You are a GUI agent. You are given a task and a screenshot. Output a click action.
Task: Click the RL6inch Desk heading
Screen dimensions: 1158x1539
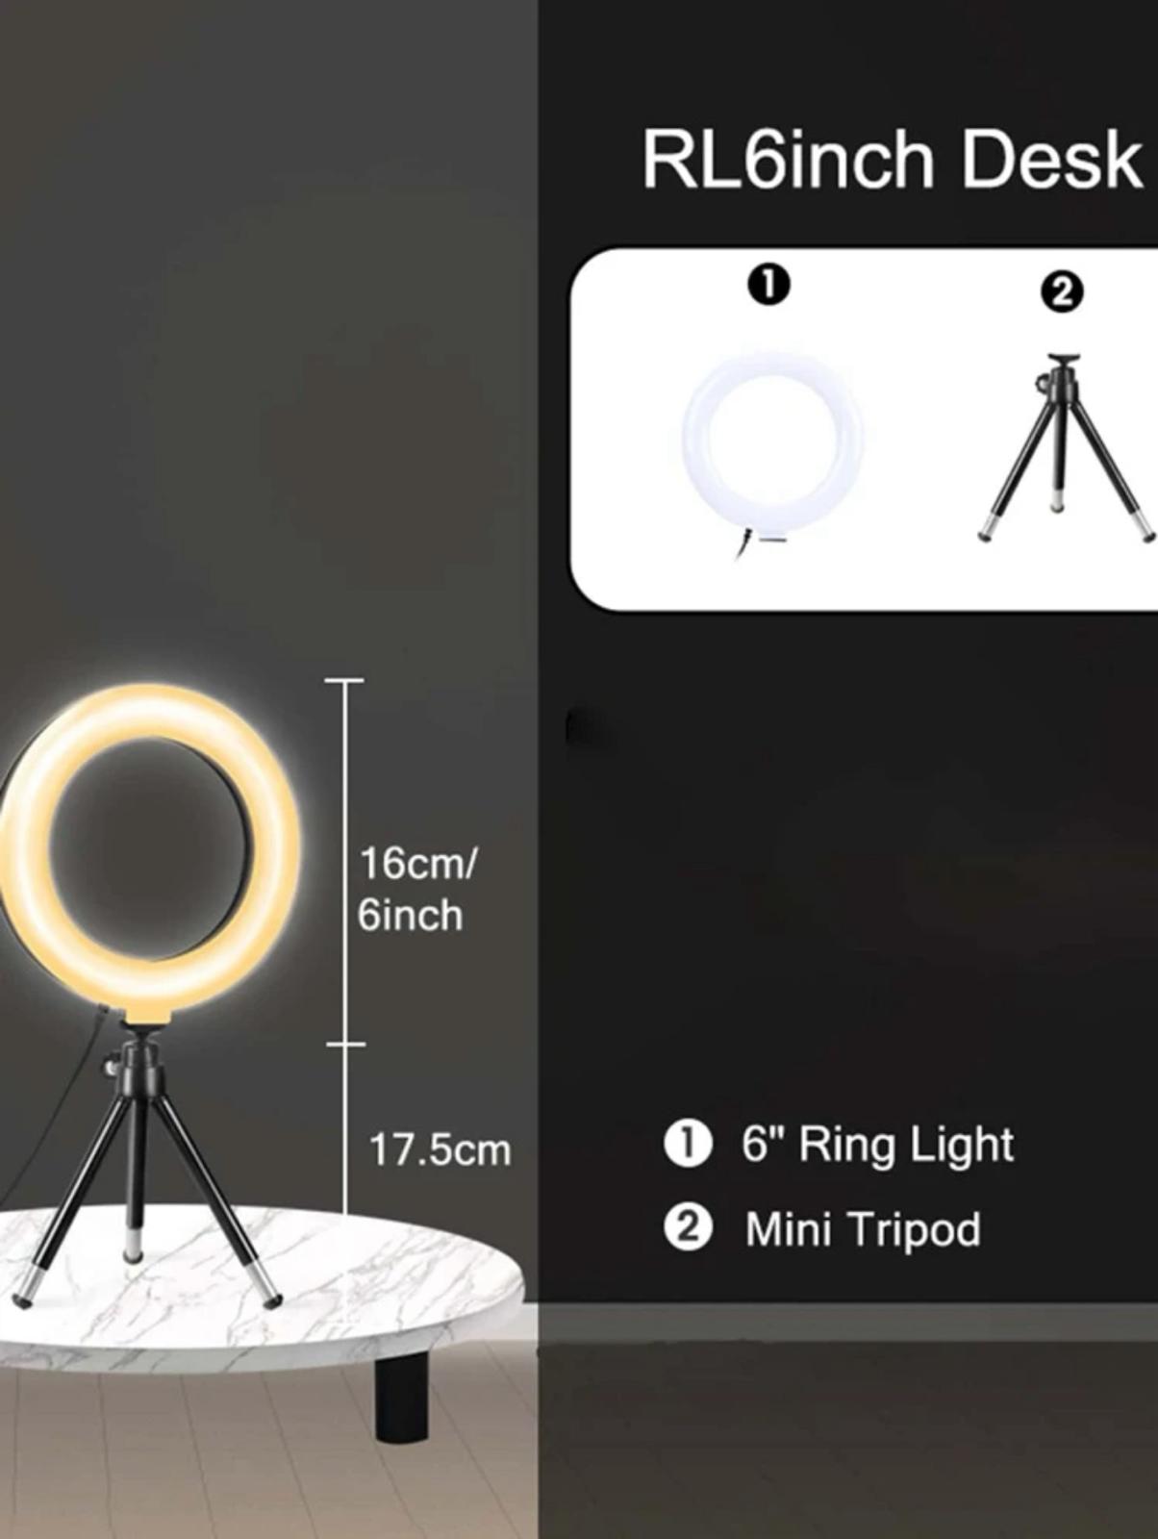[892, 159]
